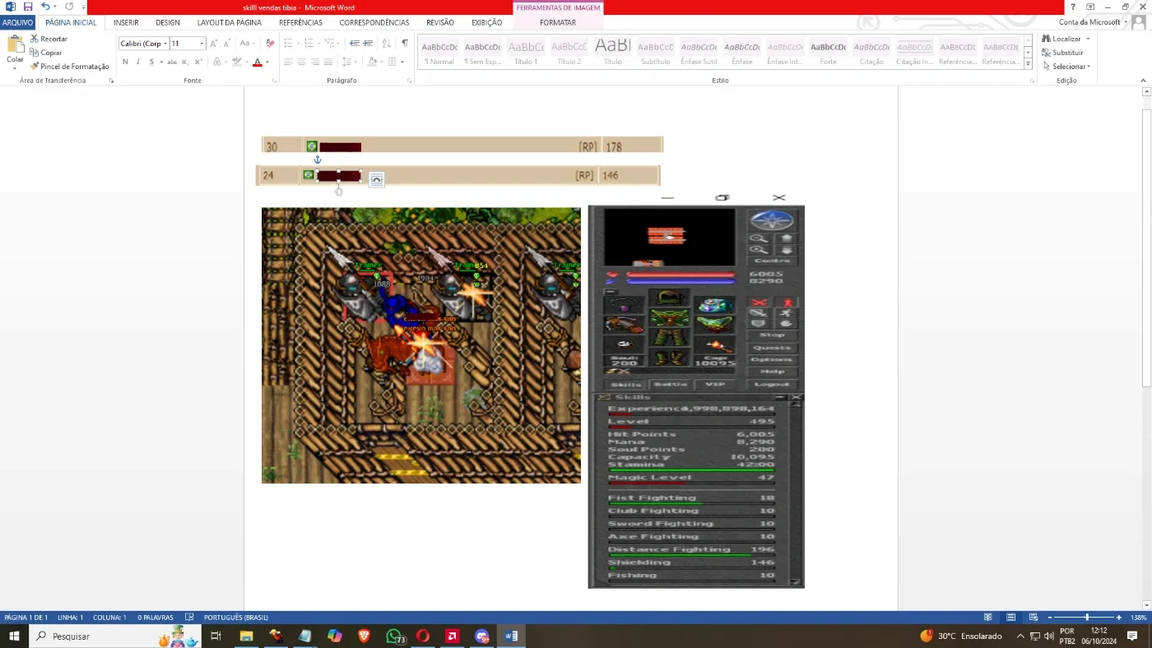Screen dimensions: 1152x648
Task: Open Opera browser from the taskbar
Action: point(423,636)
